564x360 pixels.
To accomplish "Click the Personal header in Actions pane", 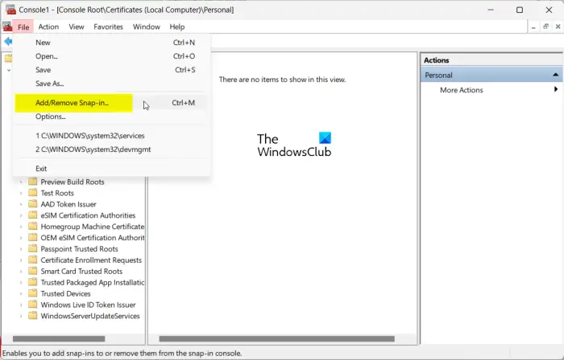I will pos(491,75).
